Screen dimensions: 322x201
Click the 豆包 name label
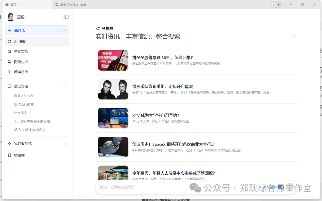point(21,17)
